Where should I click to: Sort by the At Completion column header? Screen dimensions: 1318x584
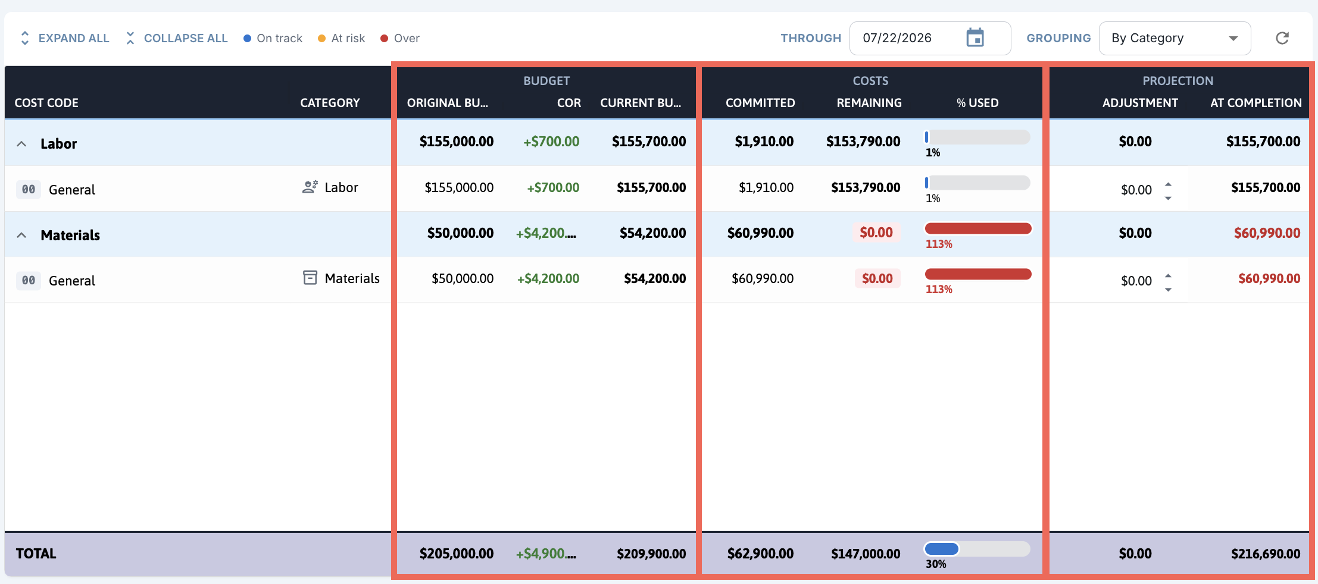pyautogui.click(x=1255, y=103)
